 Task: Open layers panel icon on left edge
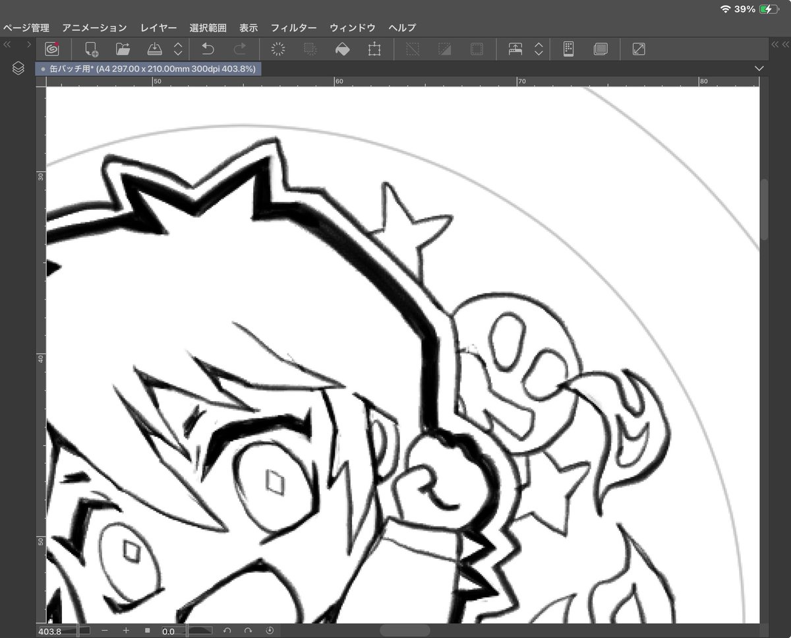coord(18,68)
